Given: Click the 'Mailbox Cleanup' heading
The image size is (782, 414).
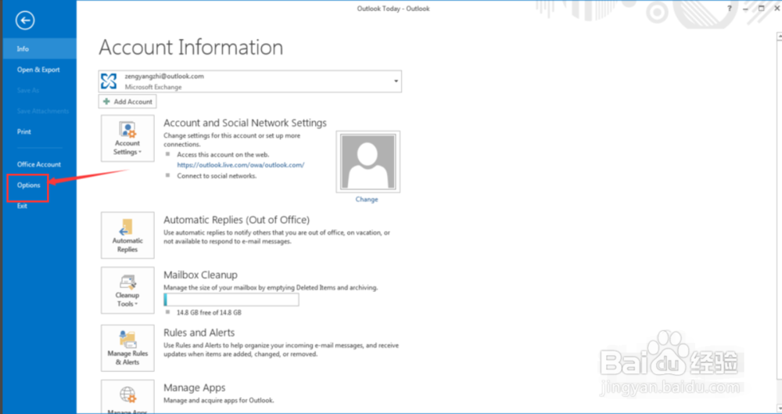Looking at the screenshot, I should (x=200, y=275).
